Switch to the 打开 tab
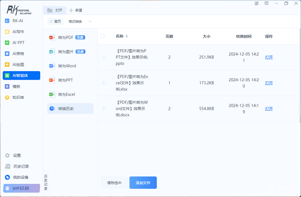This screenshot has width=301, height=197. (x=55, y=11)
